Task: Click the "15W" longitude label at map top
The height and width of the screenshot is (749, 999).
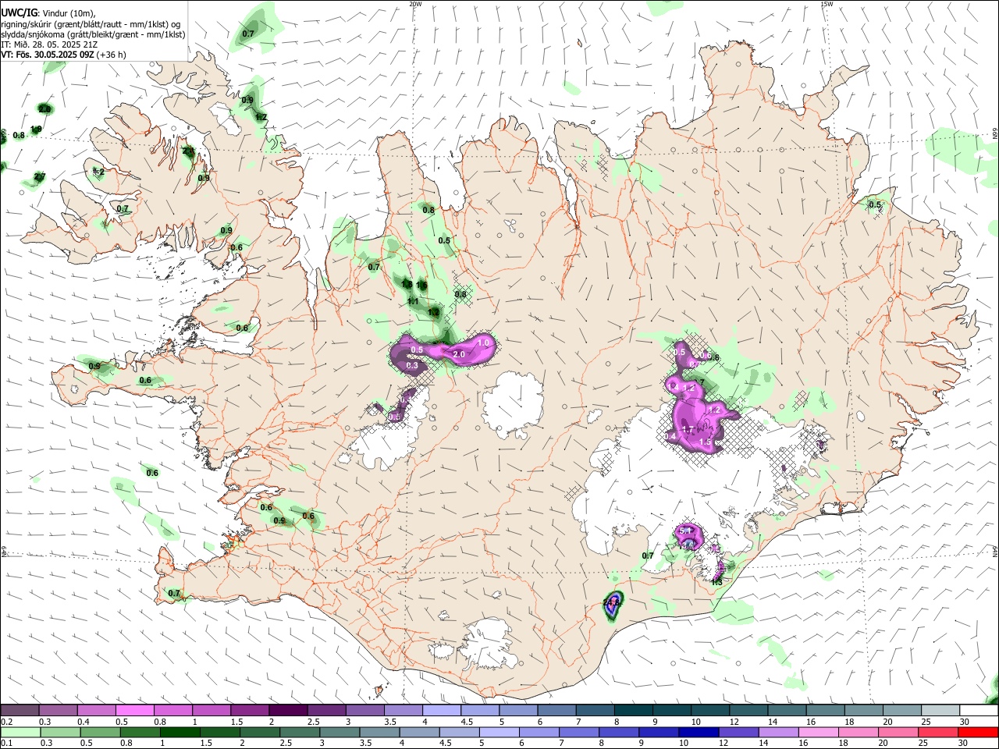Action: pyautogui.click(x=827, y=4)
